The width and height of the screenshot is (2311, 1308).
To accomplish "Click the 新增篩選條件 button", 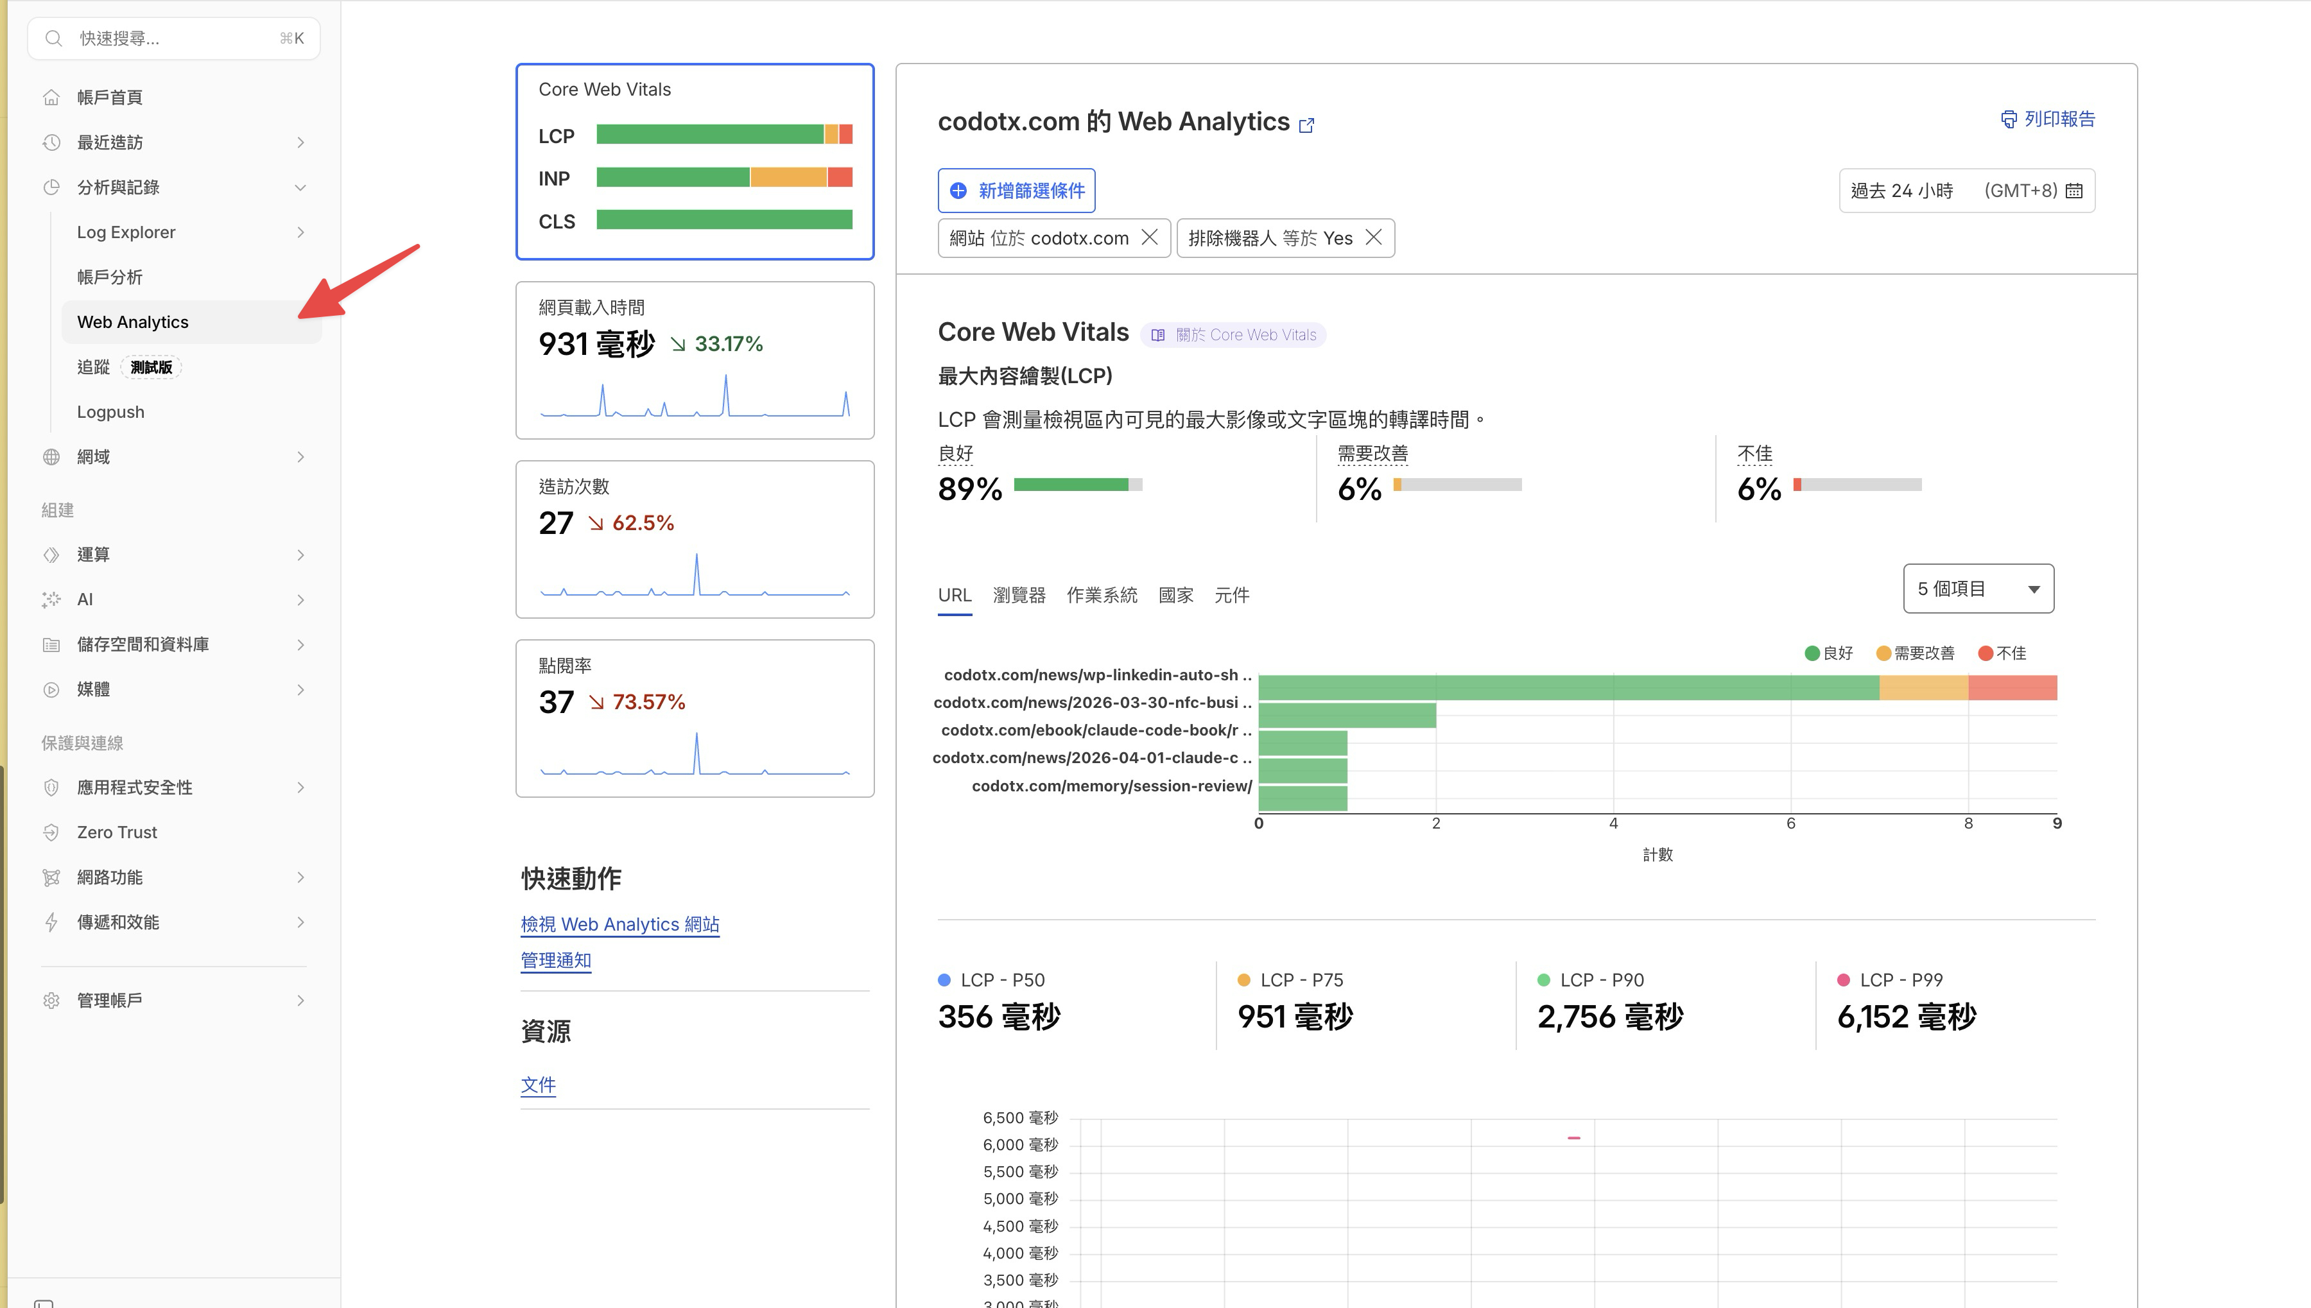I will point(1016,191).
